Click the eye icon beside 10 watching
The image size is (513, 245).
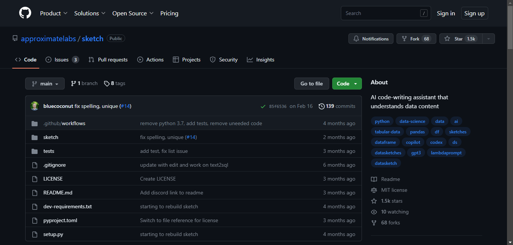pyautogui.click(x=374, y=212)
